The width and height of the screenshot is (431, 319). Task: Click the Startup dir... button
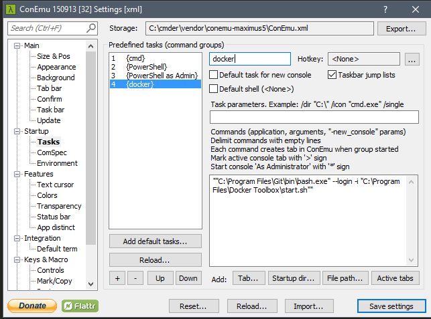click(x=294, y=278)
